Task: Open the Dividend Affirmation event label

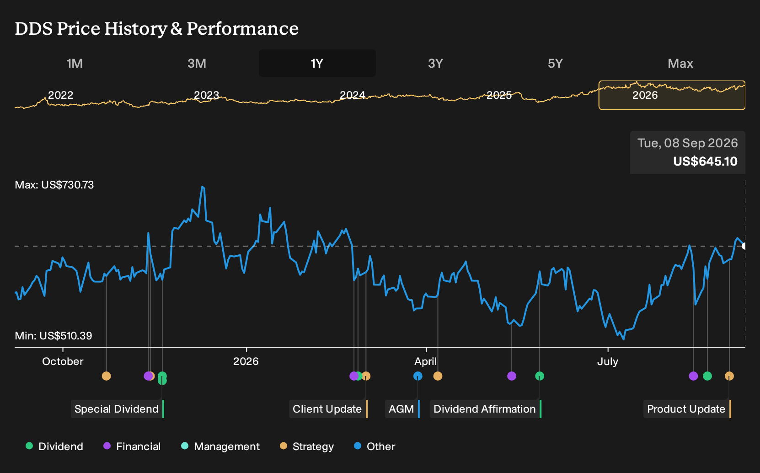Action: click(486, 409)
